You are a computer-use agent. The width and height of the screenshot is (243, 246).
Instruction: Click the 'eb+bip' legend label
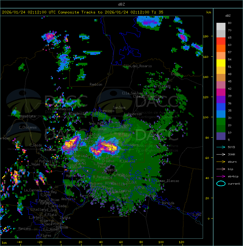(x=233, y=176)
